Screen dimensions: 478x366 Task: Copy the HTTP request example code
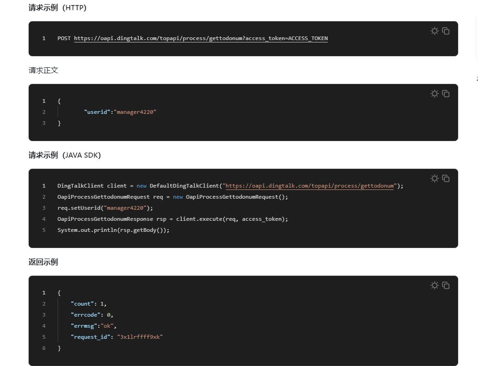tap(446, 31)
